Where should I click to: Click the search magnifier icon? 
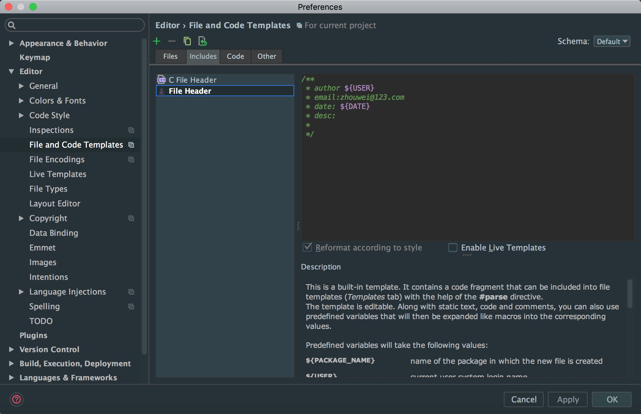12,25
